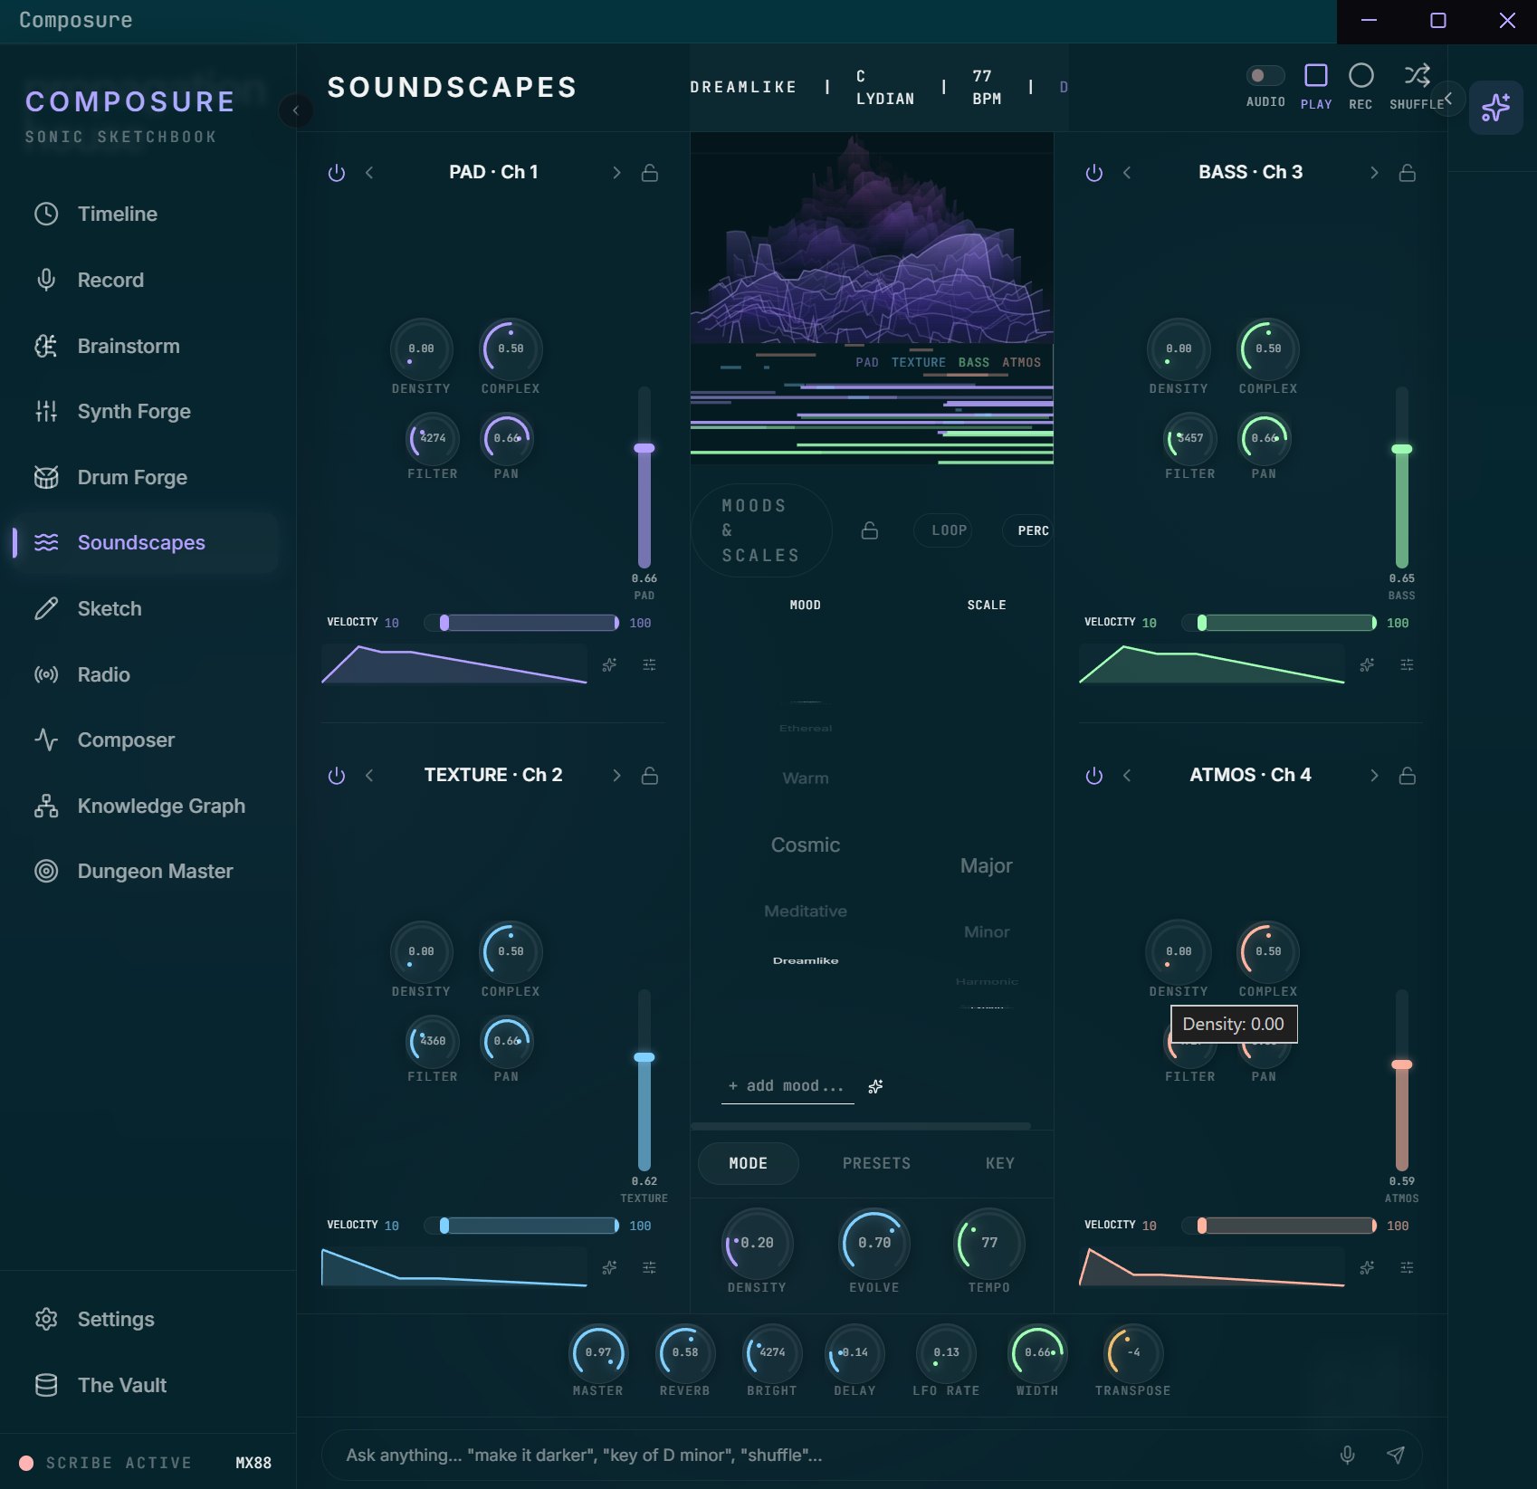Toggle the AUDIO switch
This screenshot has width=1537, height=1489.
coord(1265,75)
